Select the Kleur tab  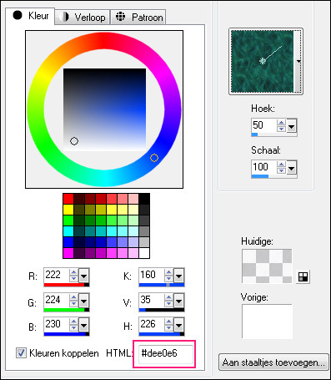(x=30, y=16)
